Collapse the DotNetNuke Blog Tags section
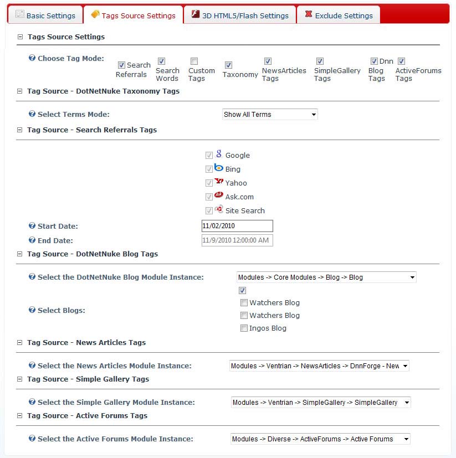The height and width of the screenshot is (458, 456). 19,254
